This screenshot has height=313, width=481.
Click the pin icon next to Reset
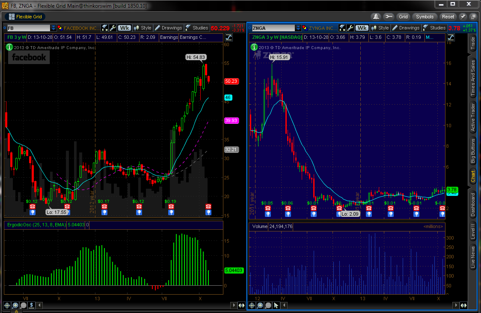coord(463,17)
